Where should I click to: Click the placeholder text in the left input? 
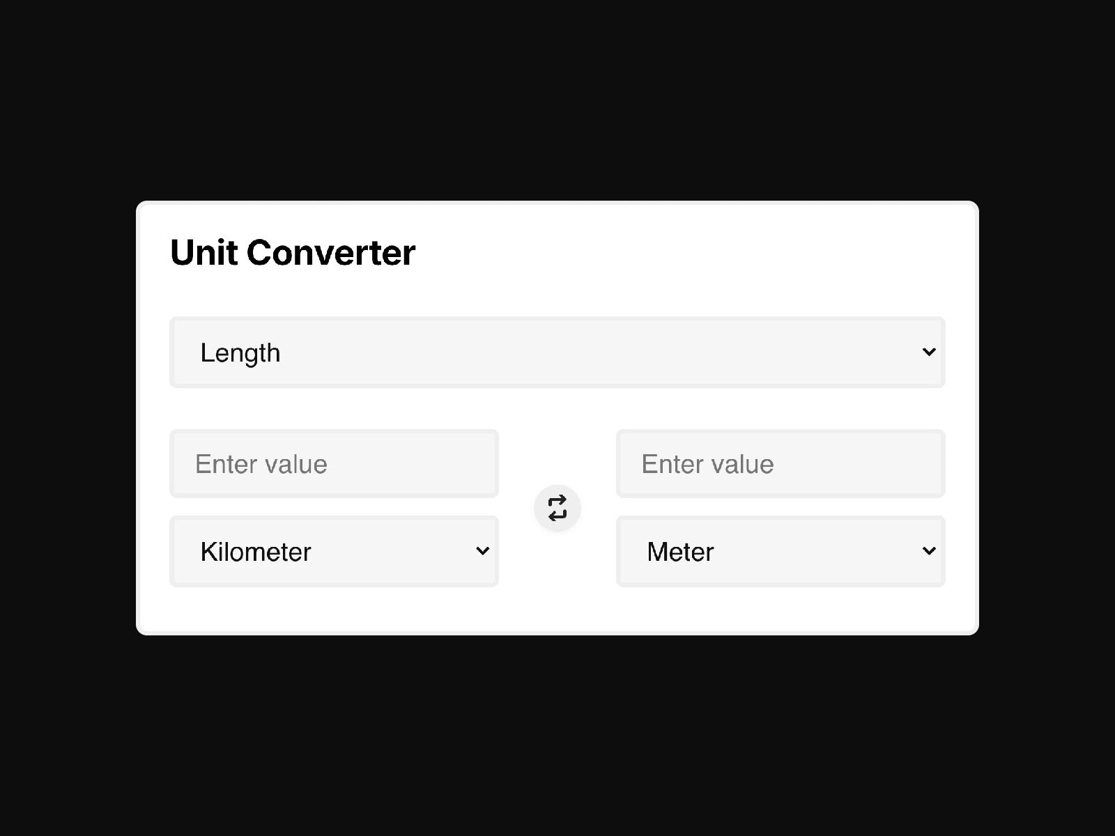(261, 464)
